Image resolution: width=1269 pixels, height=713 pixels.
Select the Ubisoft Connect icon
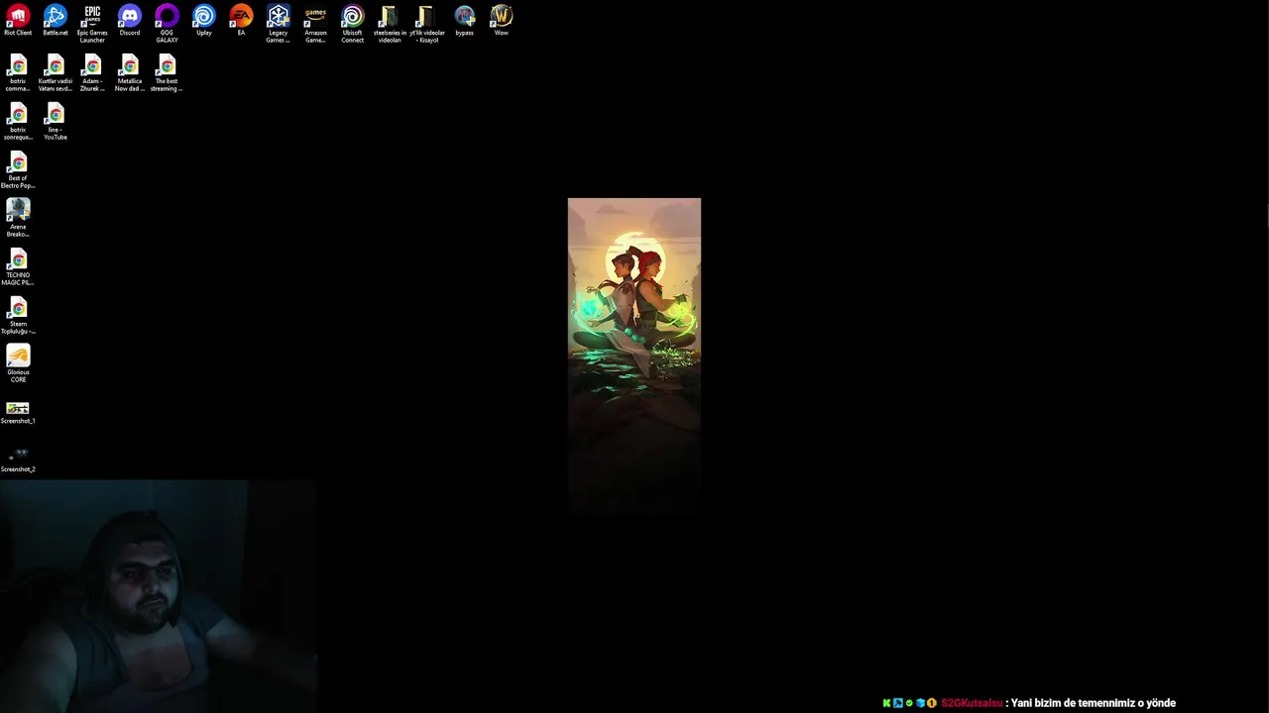(x=353, y=24)
